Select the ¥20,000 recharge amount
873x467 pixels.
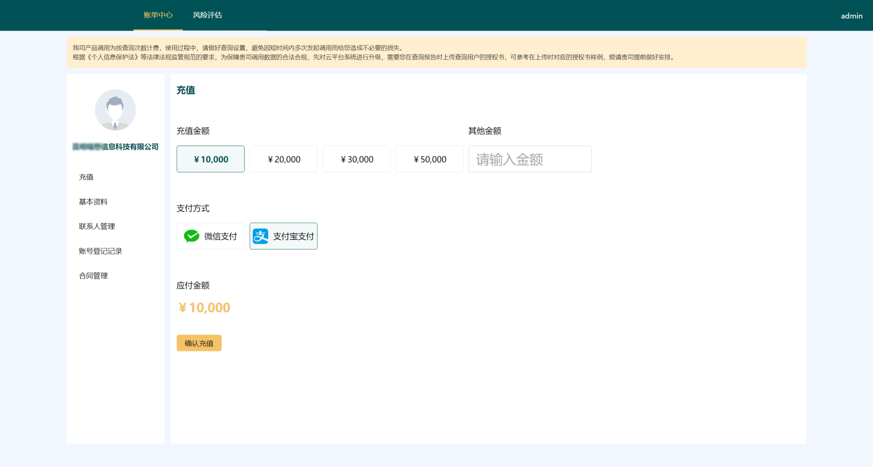(283, 159)
